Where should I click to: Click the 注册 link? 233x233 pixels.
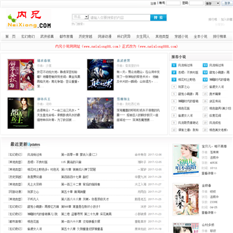153,3
